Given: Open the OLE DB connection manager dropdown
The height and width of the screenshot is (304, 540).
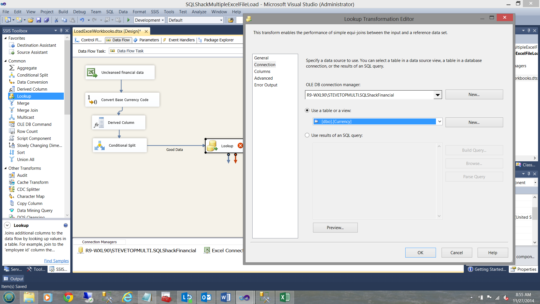Looking at the screenshot, I should point(438,95).
